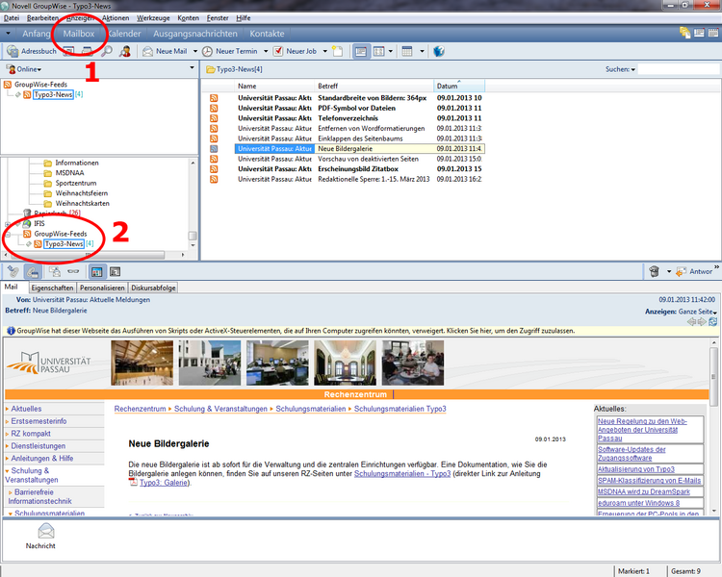Screen dimensions: 722x577
Task: Open the Neuer Termin dropdown arrow
Action: 266,51
